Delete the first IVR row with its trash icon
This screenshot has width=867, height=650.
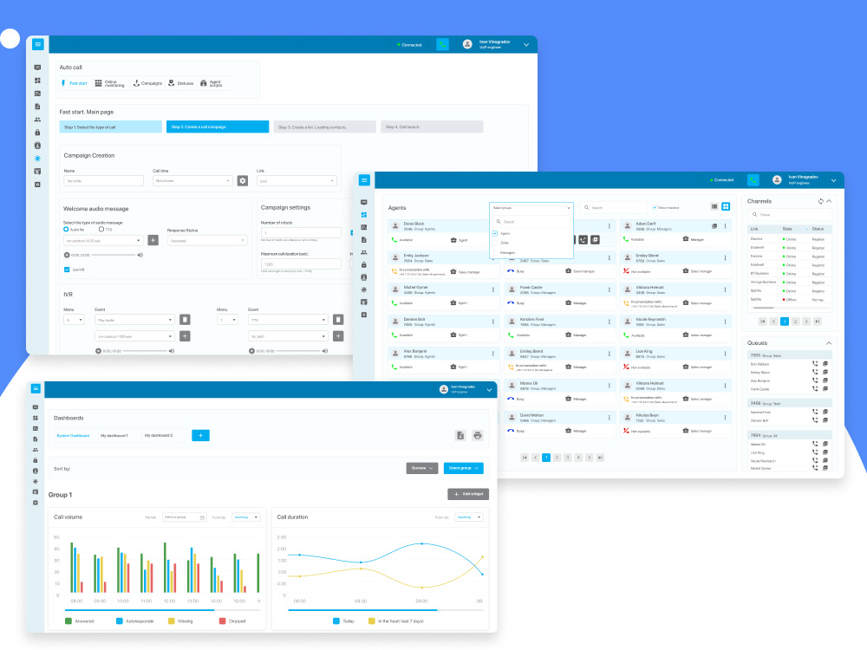tap(186, 320)
